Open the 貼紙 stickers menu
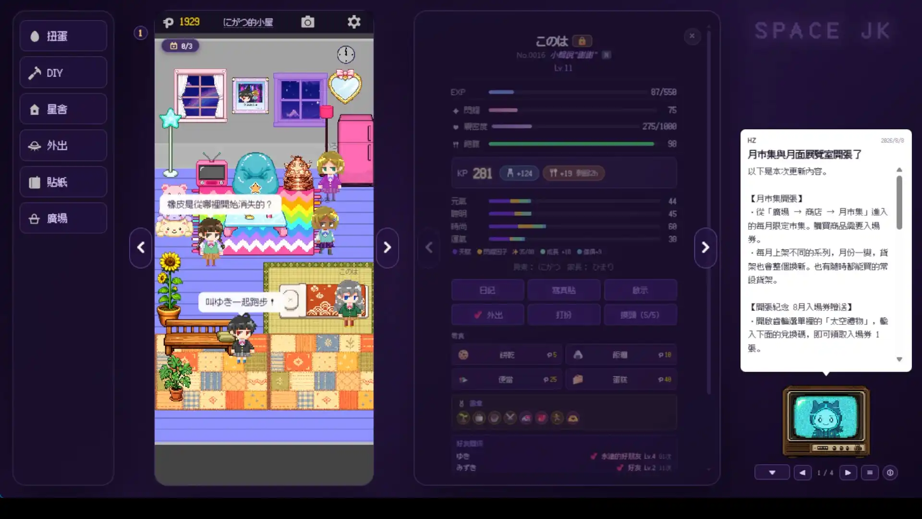The image size is (922, 519). coord(63,182)
